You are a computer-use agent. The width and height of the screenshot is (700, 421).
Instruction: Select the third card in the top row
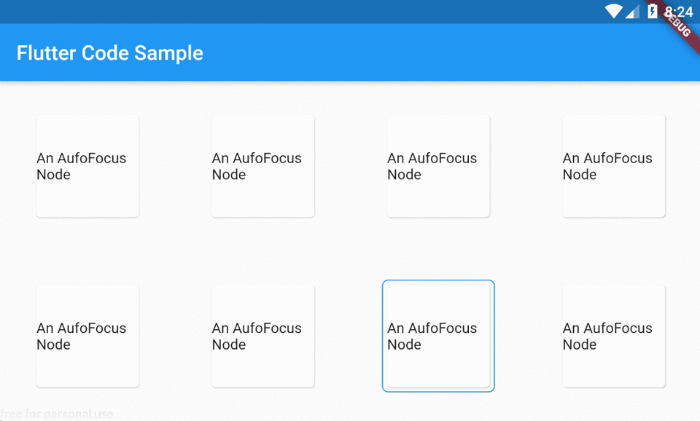(438, 166)
